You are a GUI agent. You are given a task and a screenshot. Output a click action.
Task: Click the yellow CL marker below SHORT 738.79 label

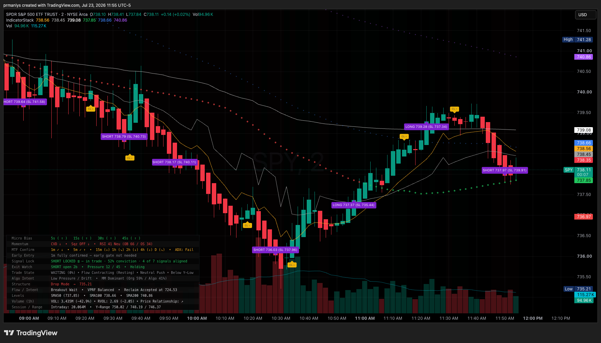point(130,158)
